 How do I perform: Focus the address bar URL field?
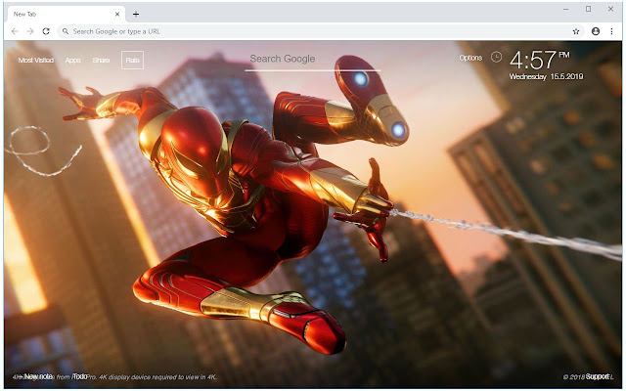point(320,31)
